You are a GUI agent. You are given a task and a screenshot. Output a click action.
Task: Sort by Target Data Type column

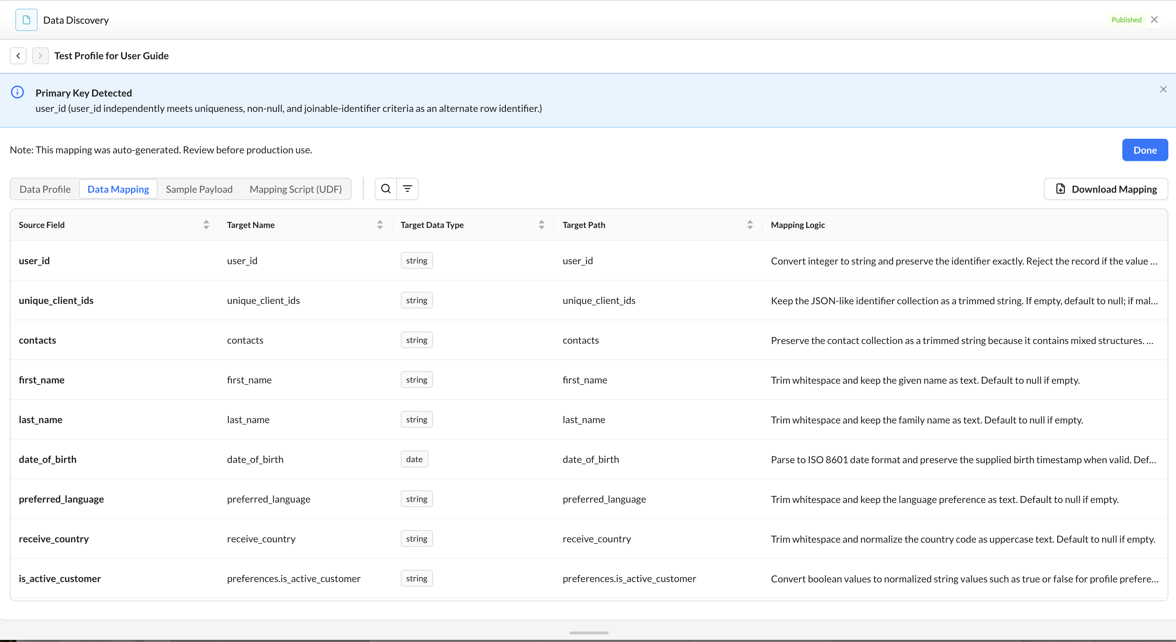click(x=541, y=225)
